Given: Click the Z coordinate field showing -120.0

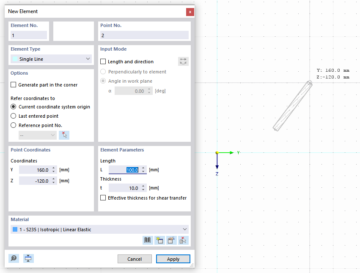Looking at the screenshot, I should click(38, 181).
